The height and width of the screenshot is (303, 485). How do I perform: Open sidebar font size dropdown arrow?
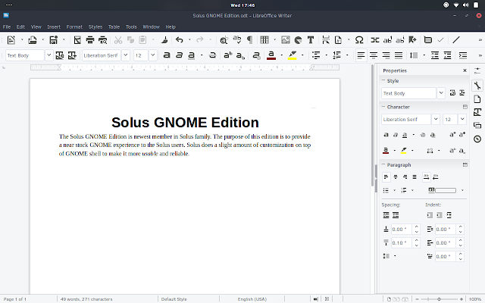point(462,119)
